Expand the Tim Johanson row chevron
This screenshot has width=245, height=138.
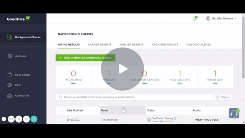tap(227, 120)
